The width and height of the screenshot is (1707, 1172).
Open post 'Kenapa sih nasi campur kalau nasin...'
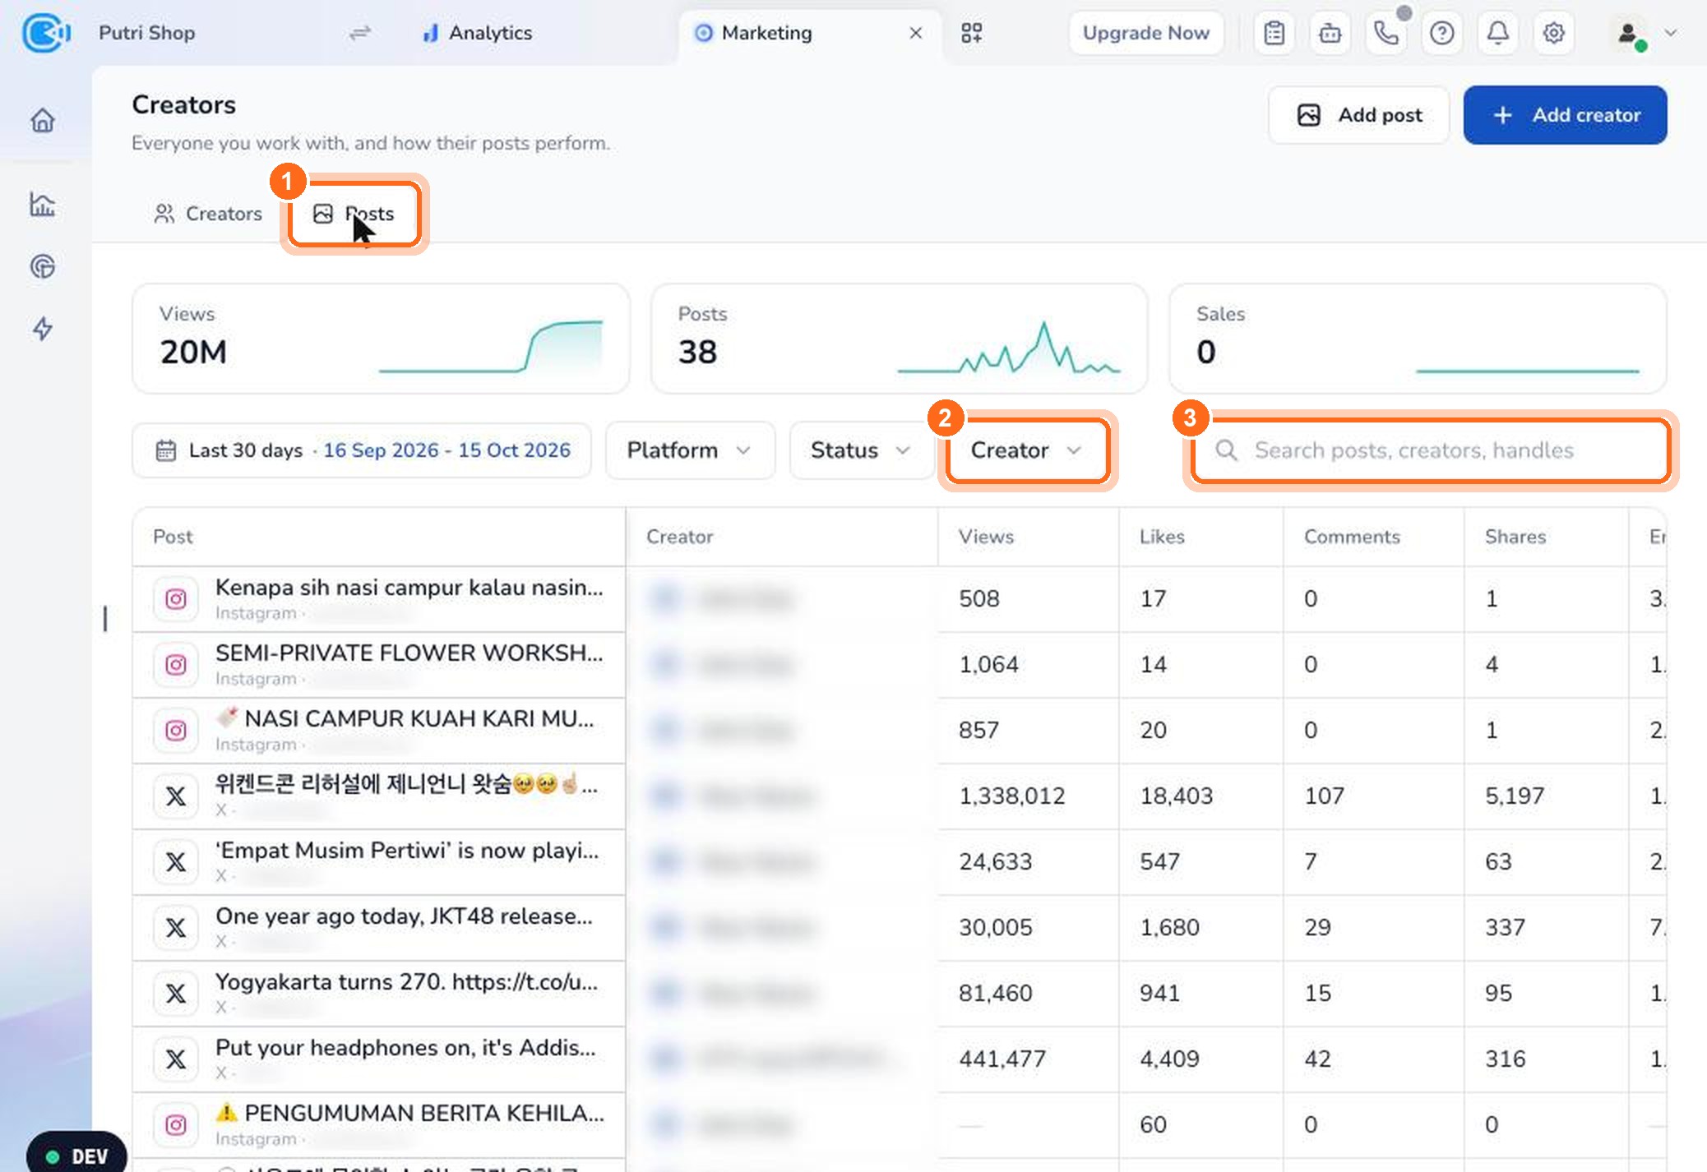click(x=409, y=588)
